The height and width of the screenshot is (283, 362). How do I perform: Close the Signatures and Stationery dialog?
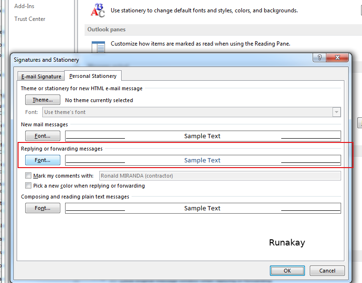pos(337,57)
